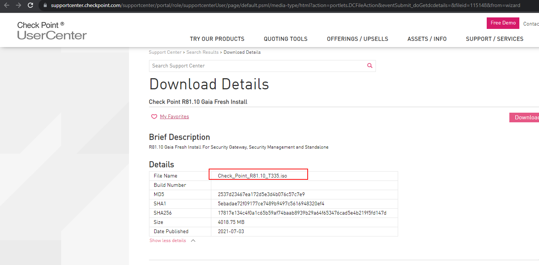Viewport: 539px width, 265px height.
Task: Click the padlock site security icon
Action: (x=45, y=6)
